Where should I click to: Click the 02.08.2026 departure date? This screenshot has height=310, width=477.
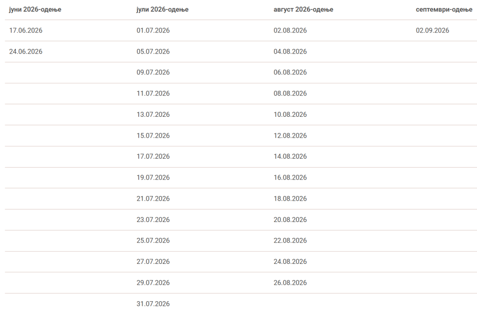point(290,31)
